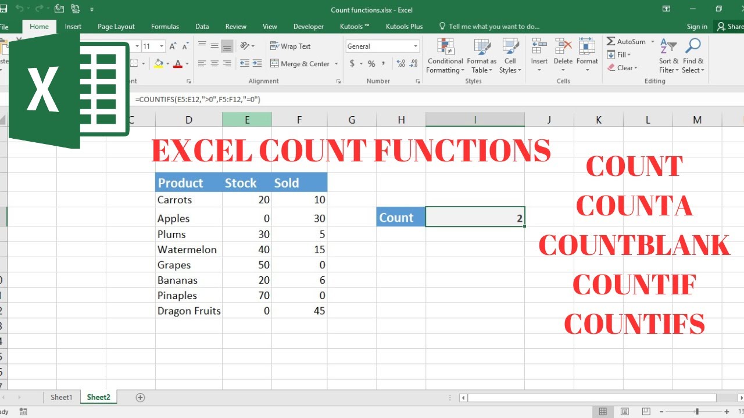
Task: Select the Count result cell showing 2
Action: click(x=475, y=217)
